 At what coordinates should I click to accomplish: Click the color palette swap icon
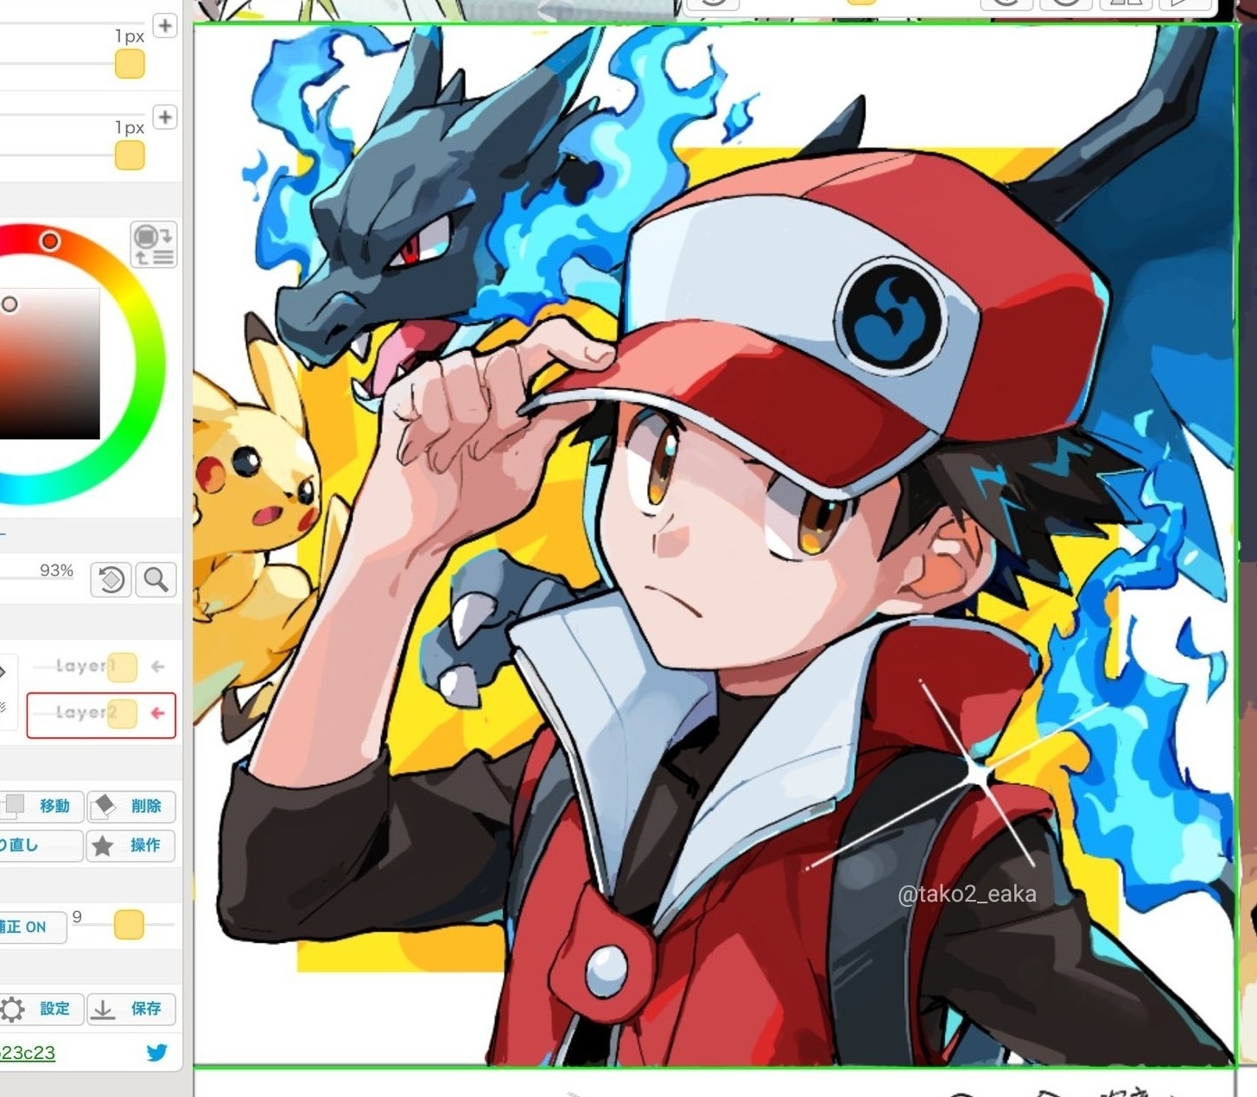154,245
